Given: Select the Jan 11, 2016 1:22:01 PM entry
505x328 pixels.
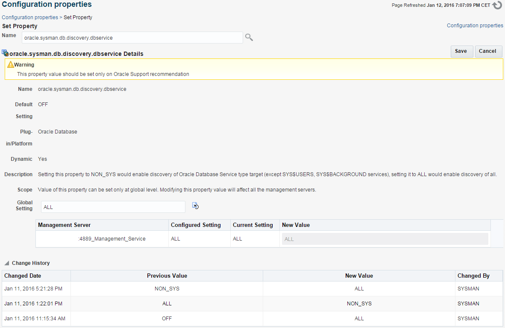Looking at the screenshot, I should [x=252, y=304].
